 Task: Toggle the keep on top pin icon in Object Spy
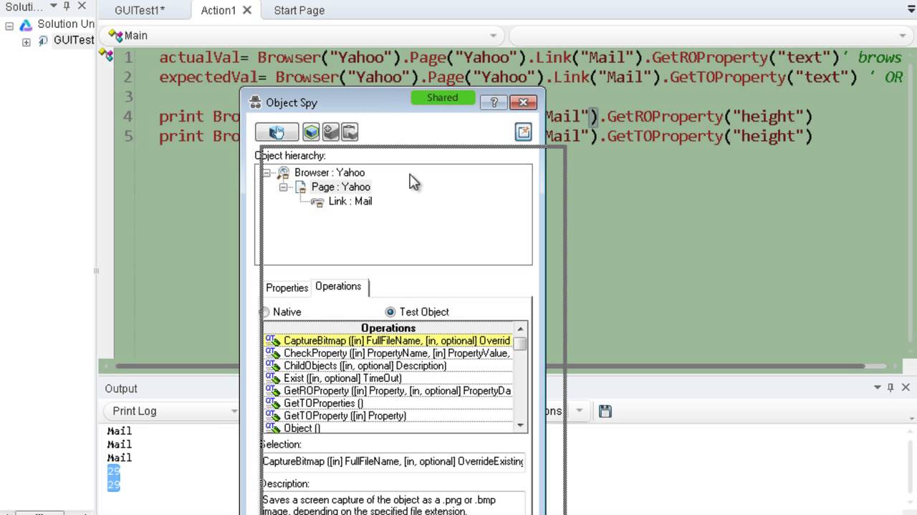pos(524,132)
